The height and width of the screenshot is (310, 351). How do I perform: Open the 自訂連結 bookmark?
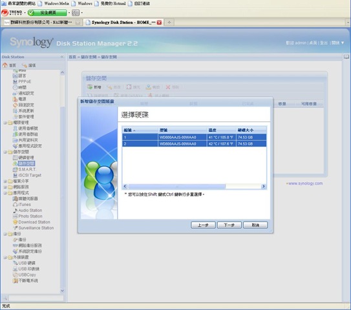tap(139, 3)
